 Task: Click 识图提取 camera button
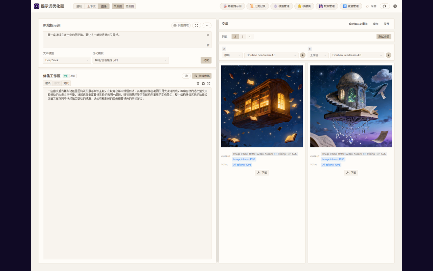pos(181,25)
